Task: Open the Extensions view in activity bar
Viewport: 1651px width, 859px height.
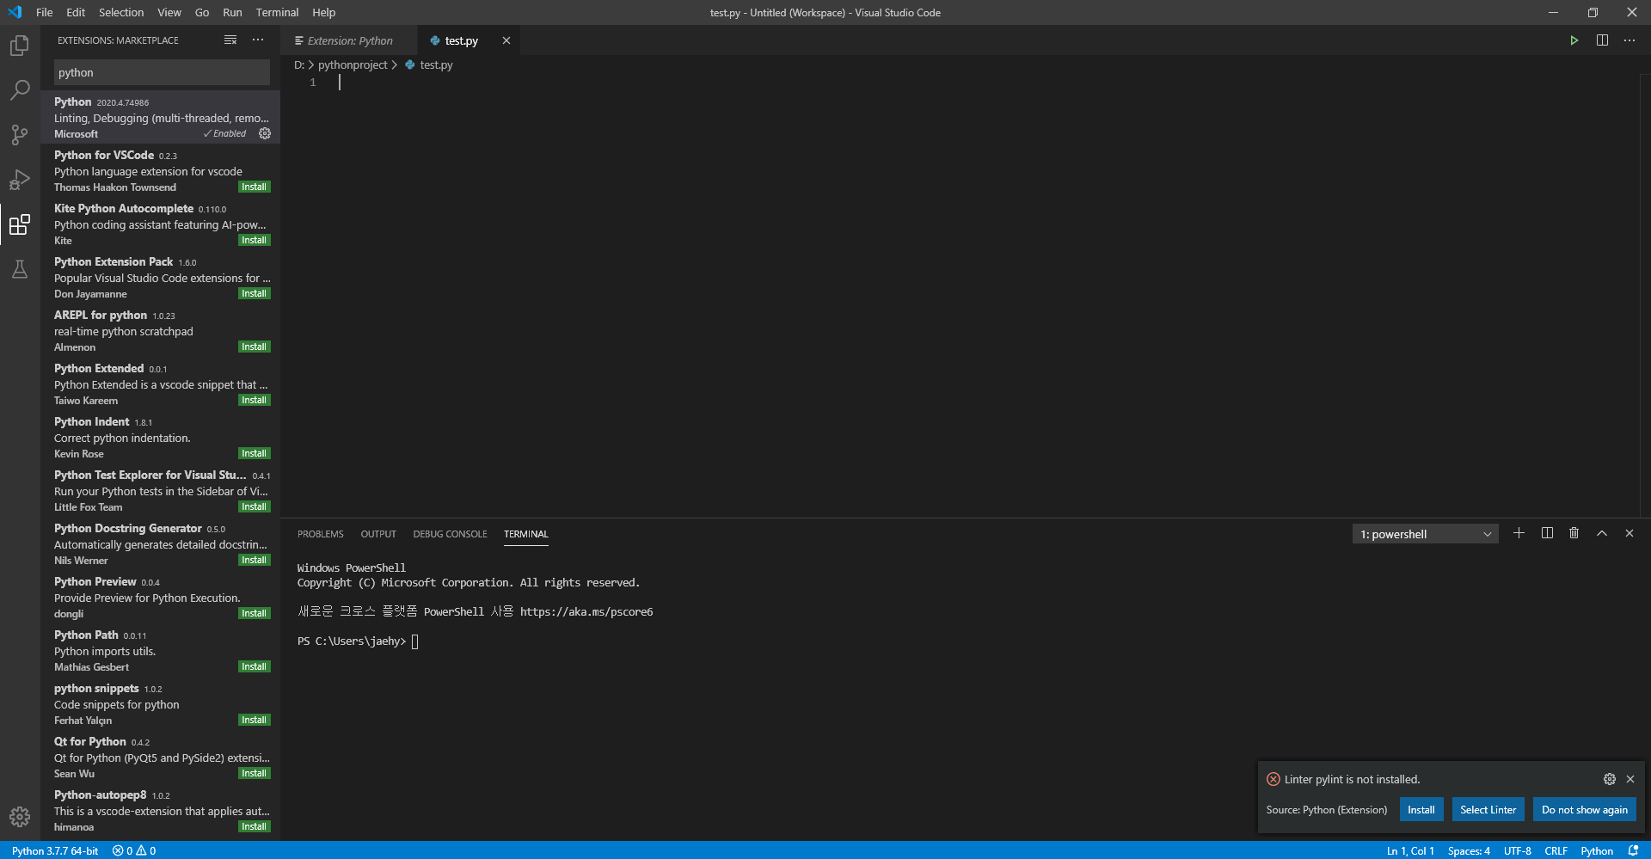Action: click(x=20, y=224)
